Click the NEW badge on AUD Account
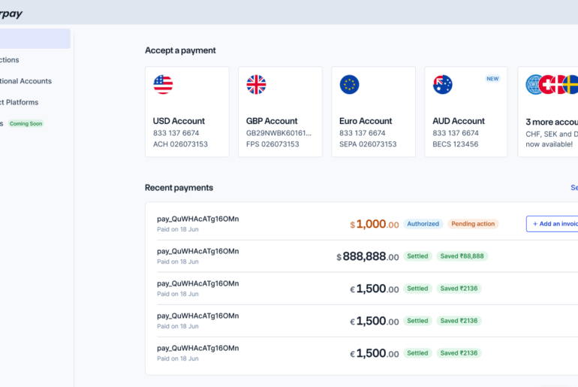 492,79
